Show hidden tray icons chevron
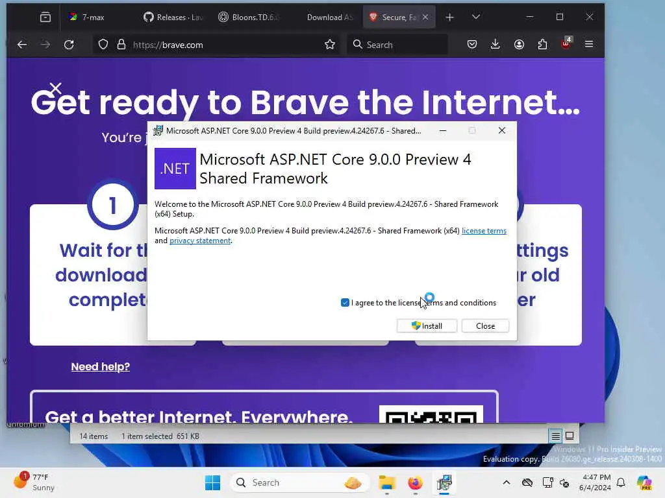The height and width of the screenshot is (498, 665). point(507,482)
